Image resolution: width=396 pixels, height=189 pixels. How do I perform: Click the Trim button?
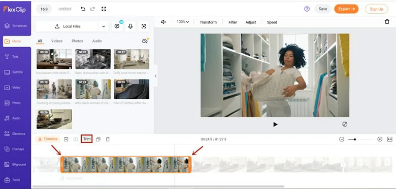coord(87,139)
